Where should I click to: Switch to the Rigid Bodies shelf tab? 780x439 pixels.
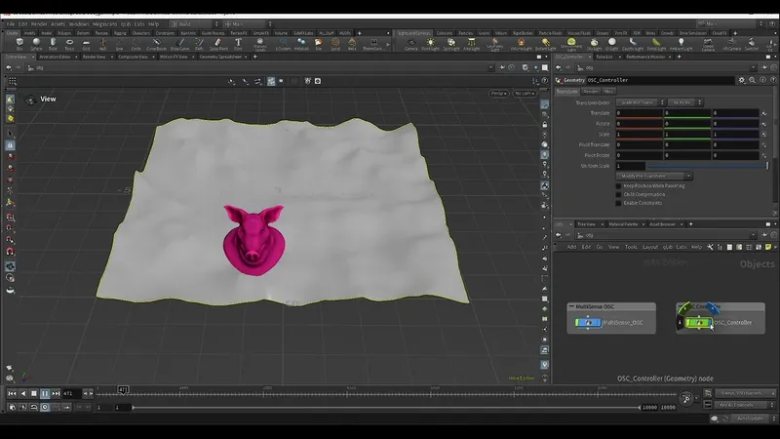point(523,33)
